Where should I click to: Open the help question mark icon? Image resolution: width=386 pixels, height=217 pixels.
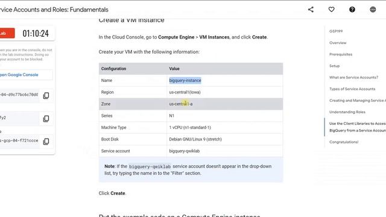point(352,10)
